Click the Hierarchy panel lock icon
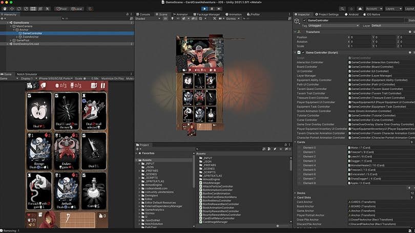The height and width of the screenshot is (233, 415). (x=127, y=14)
